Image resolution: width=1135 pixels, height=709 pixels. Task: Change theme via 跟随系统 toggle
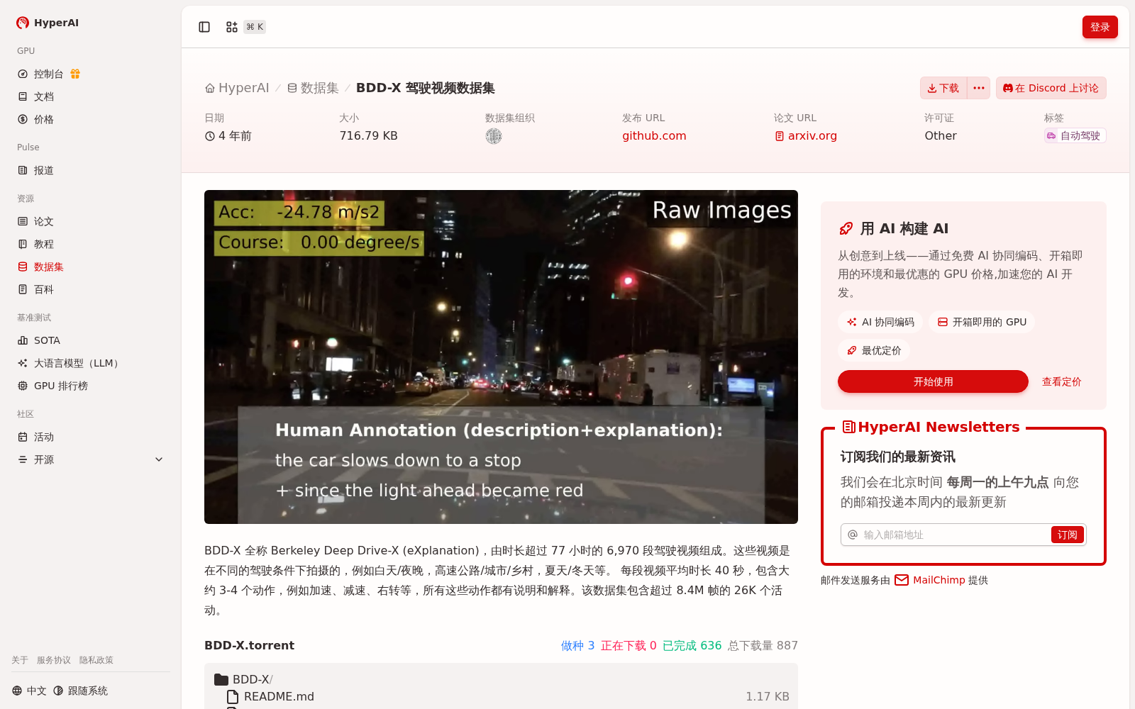tap(81, 691)
